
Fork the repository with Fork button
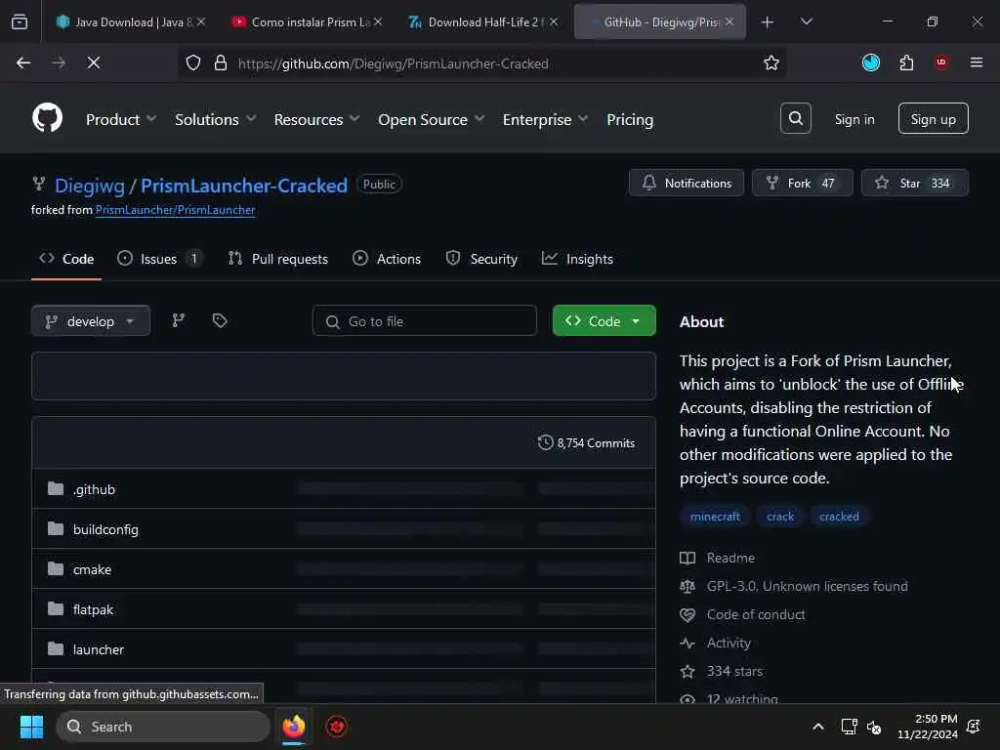pyautogui.click(x=802, y=183)
